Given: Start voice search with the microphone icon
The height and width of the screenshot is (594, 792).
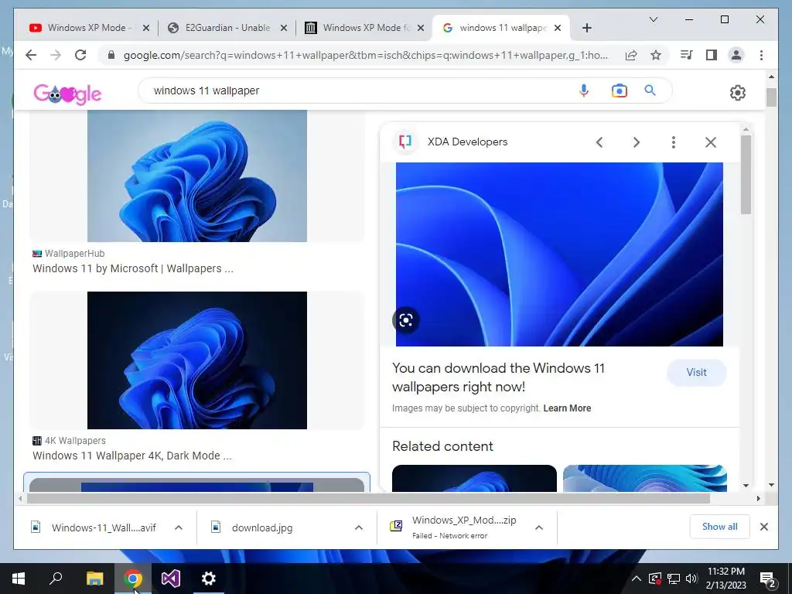Looking at the screenshot, I should [583, 90].
